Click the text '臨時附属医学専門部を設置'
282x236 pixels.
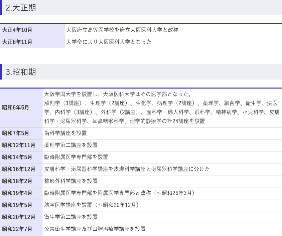point(76,157)
